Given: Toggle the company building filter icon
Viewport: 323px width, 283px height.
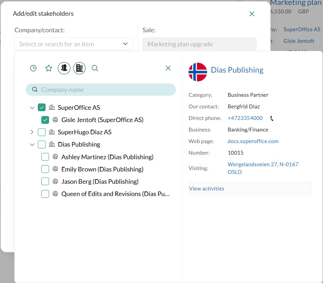Looking at the screenshot, I should (x=79, y=68).
